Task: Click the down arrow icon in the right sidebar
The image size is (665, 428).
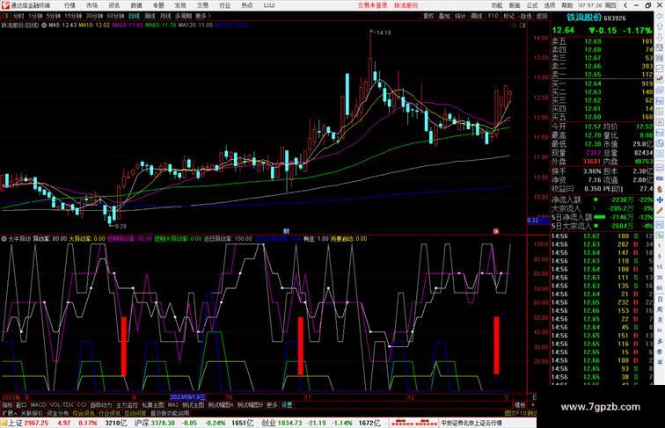Action: [x=660, y=37]
